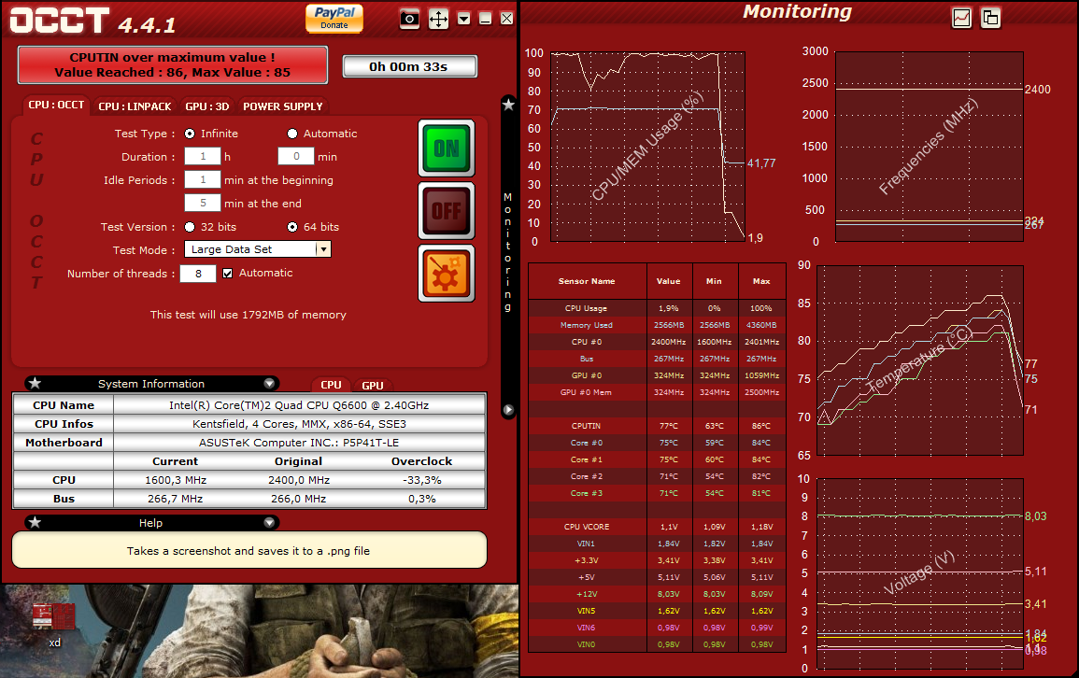Click the Help section star icon
The image size is (1079, 678).
35,523
